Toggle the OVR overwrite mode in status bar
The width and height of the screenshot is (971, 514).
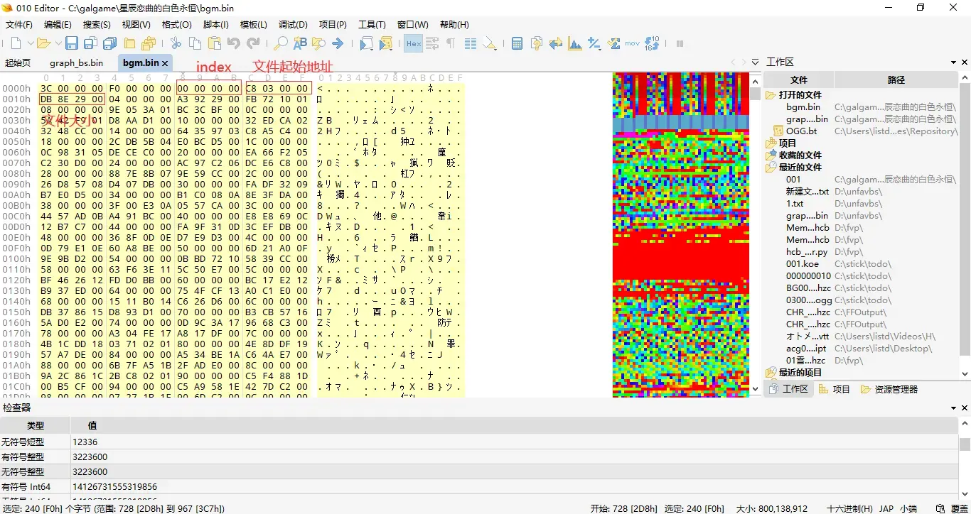click(960, 508)
